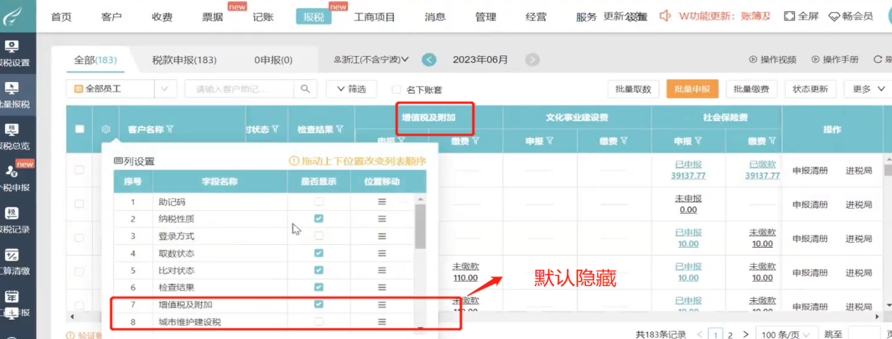Click the main table vertical scrollbar

(888, 170)
